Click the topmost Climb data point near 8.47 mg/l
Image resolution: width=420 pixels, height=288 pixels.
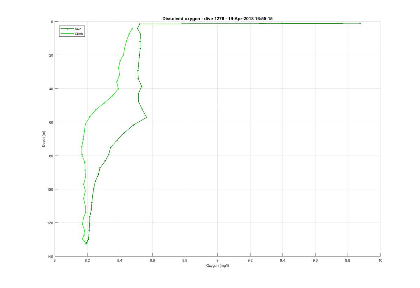pyautogui.click(x=132, y=29)
